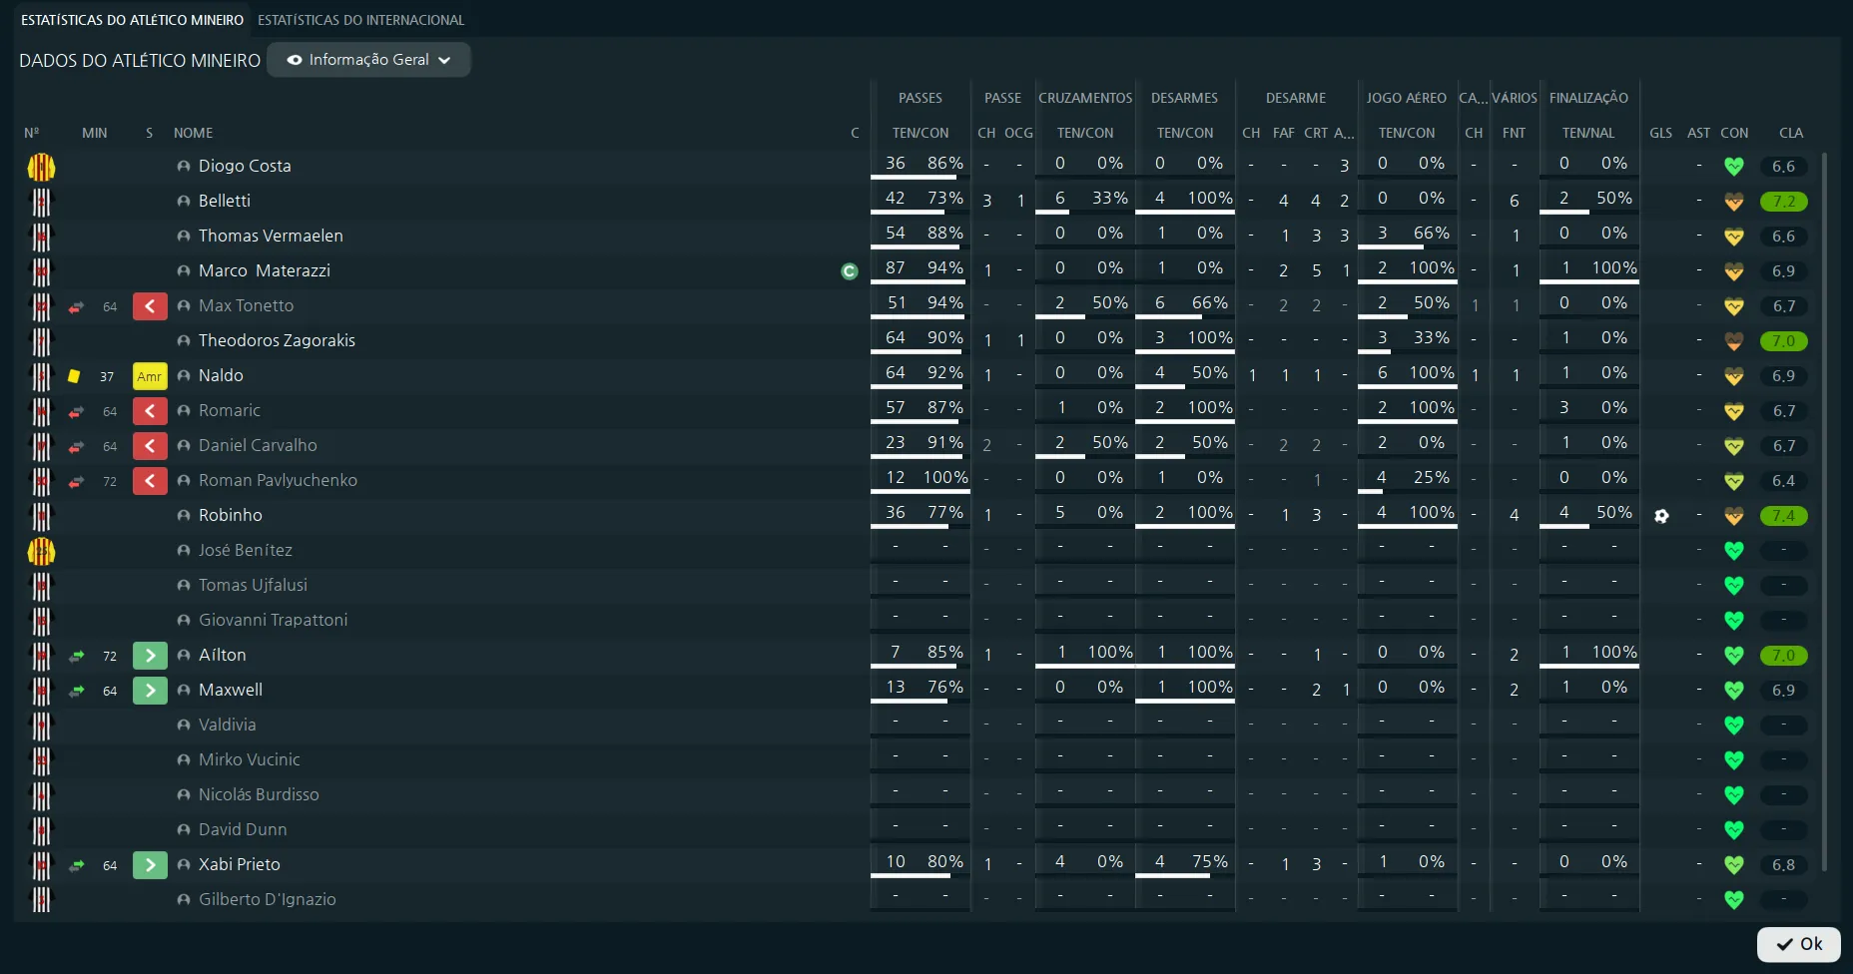Click Roman Pavlyuchenko's 6,4 rating badge
This screenshot has width=1853, height=974.
[x=1783, y=481]
